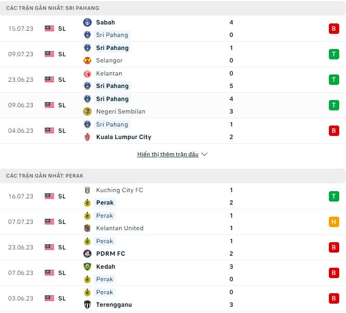Click the SL league label on 16.07.23

(x=62, y=196)
